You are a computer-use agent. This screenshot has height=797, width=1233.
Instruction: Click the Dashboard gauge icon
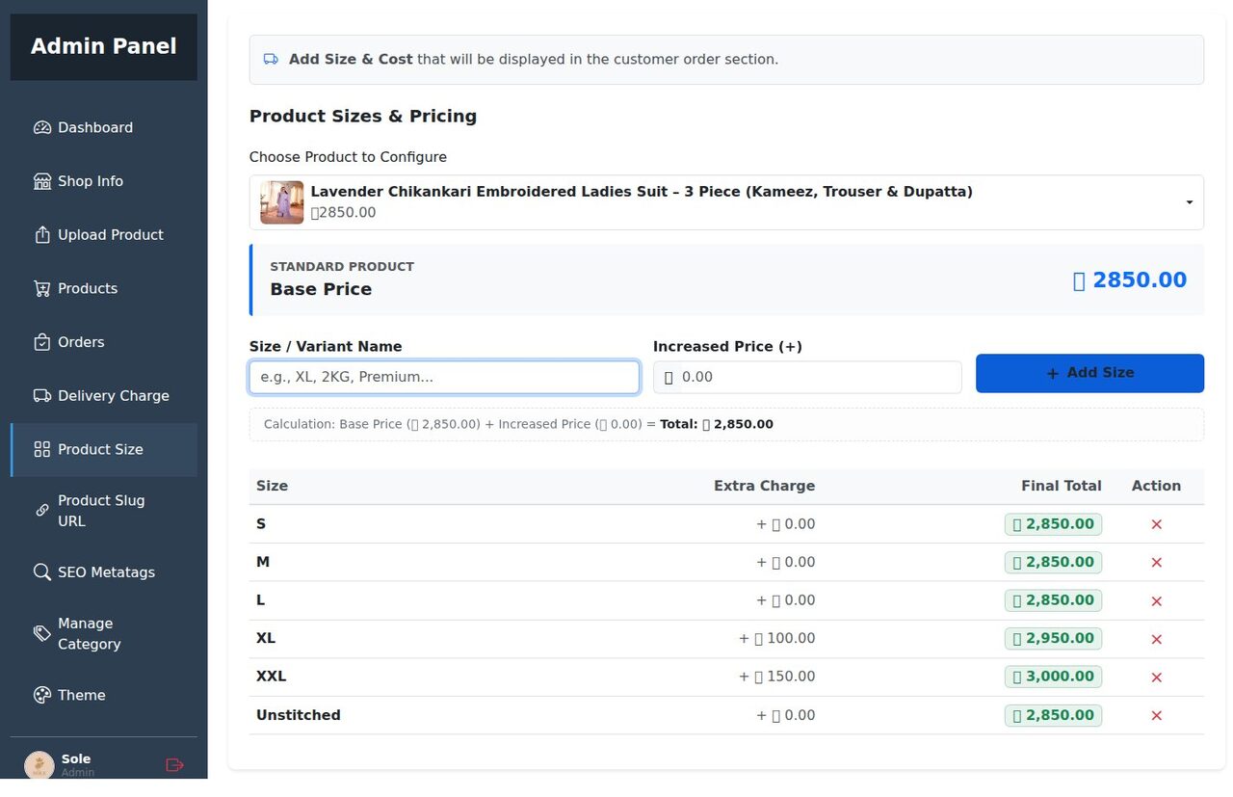click(x=41, y=127)
